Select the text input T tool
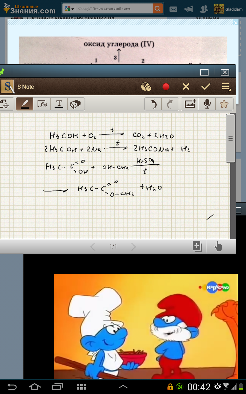Screen dimensions: 246x394 pos(59,104)
